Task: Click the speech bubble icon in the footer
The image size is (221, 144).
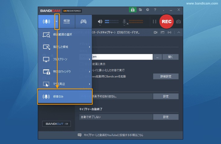Action: [x=80, y=135]
